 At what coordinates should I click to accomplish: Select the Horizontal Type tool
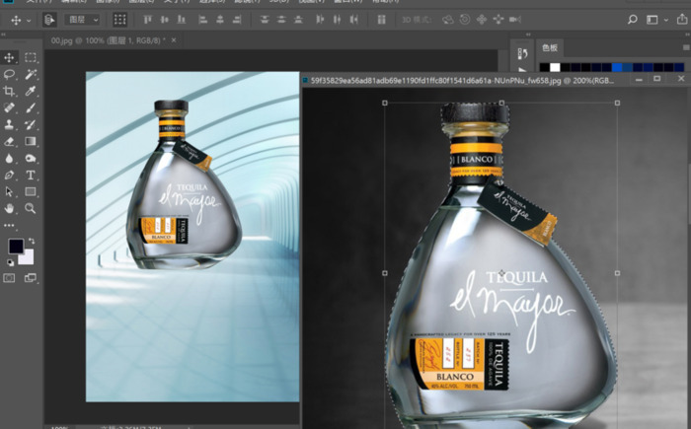[32, 176]
